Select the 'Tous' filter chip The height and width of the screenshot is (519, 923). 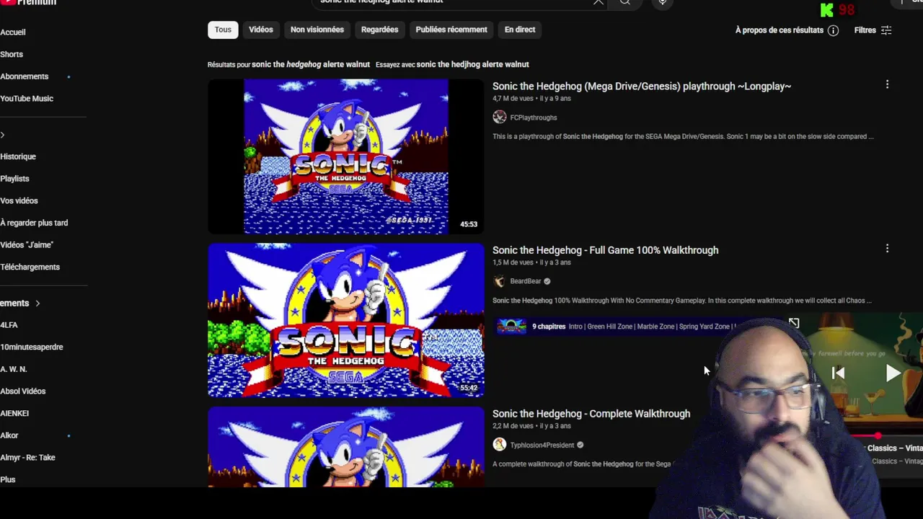coord(223,30)
